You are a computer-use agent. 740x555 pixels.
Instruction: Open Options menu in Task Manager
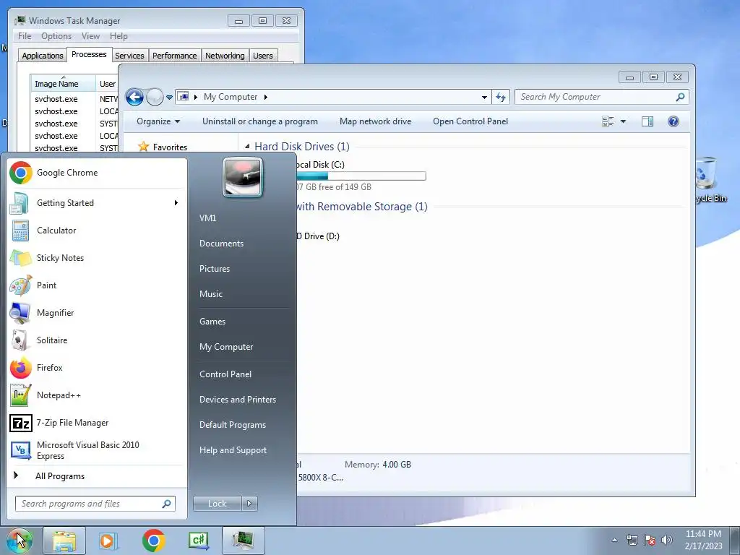[56, 36]
